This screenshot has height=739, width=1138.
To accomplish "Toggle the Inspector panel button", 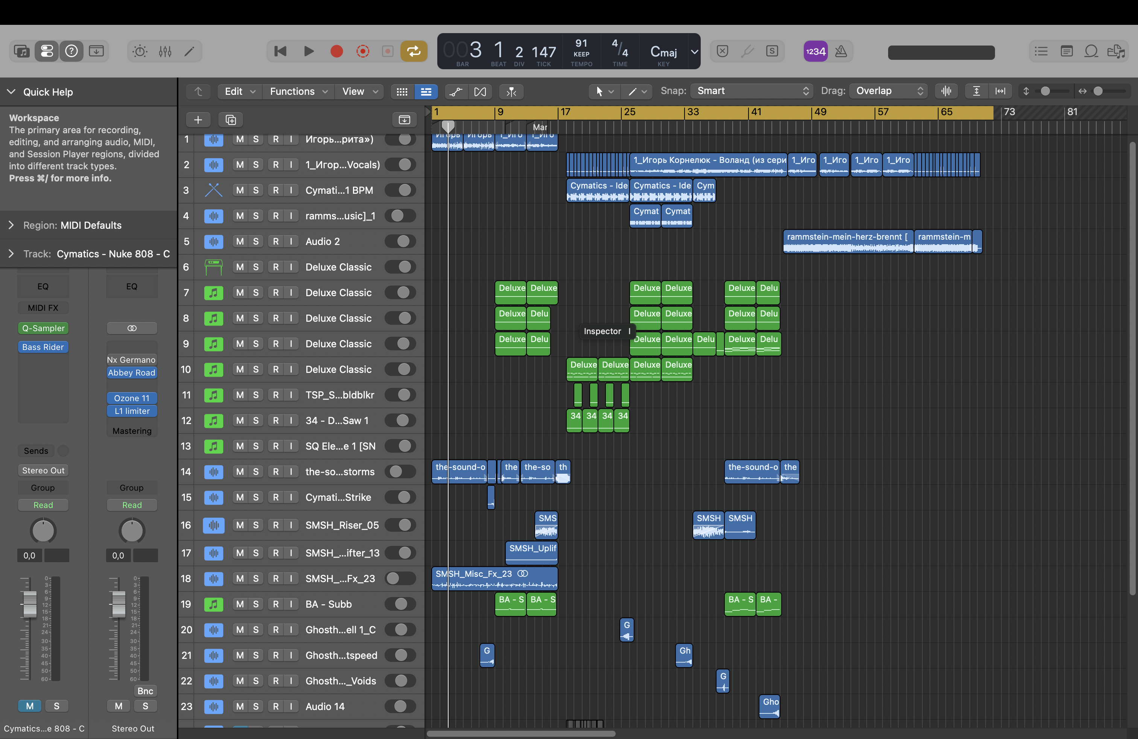I will point(46,51).
